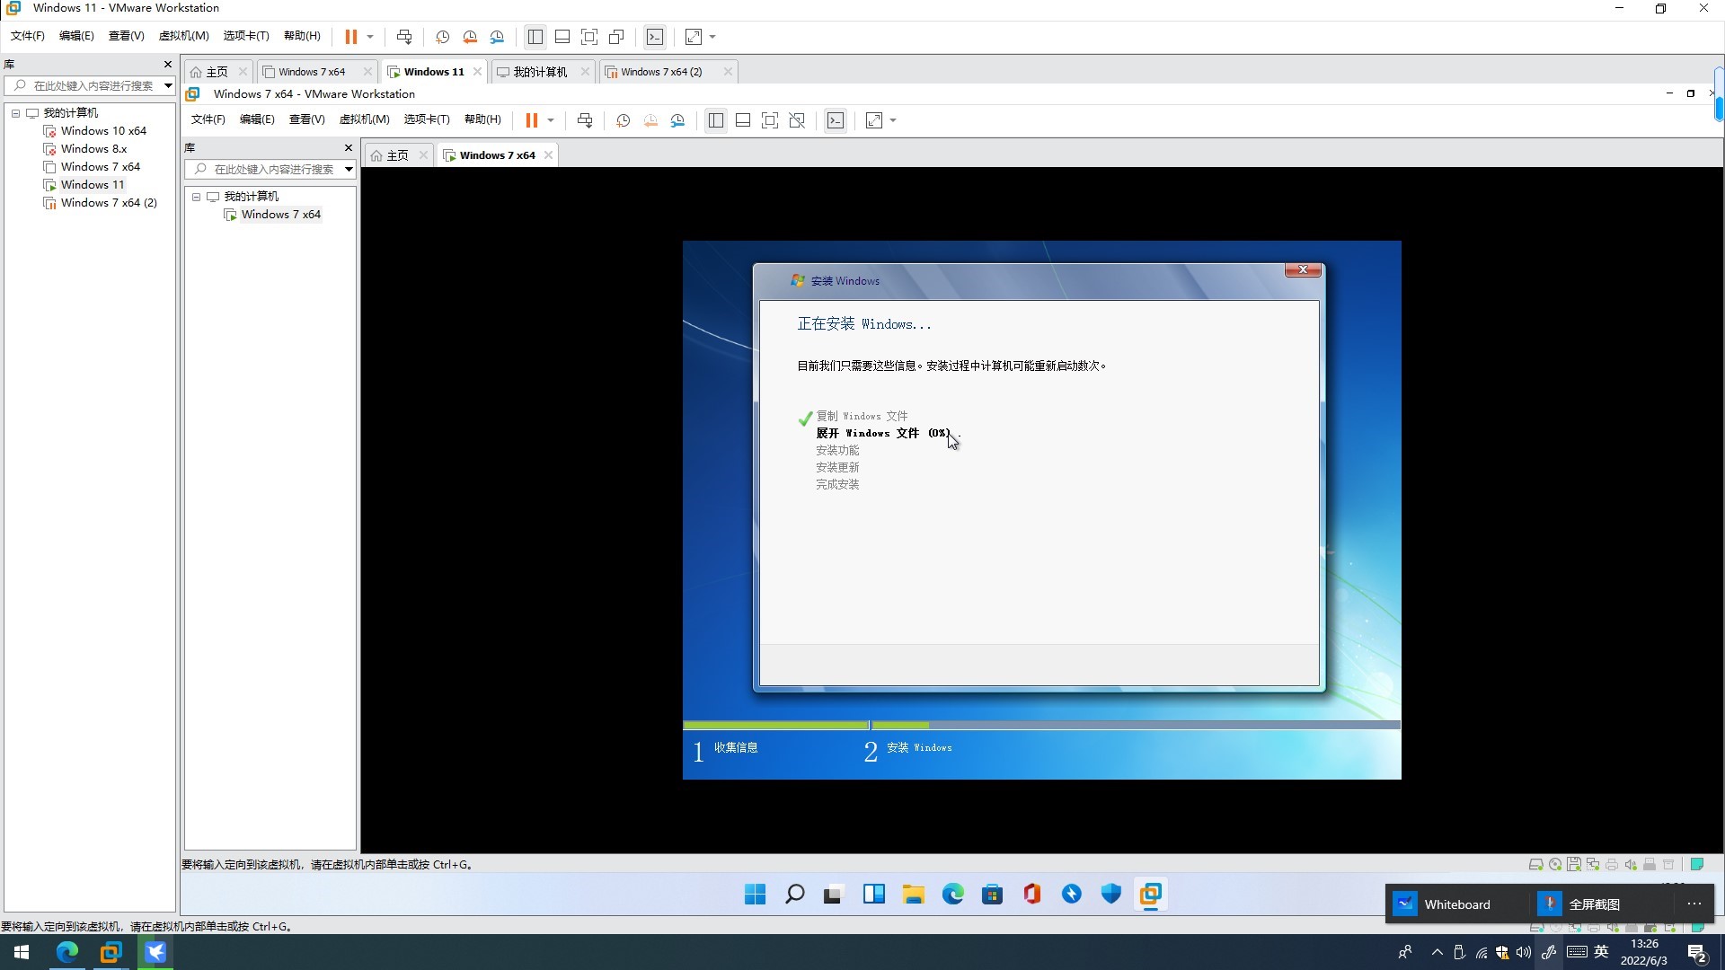The height and width of the screenshot is (970, 1725).
Task: Pause the VM in the inner Windows 7 x64 window toolbar
Action: click(532, 120)
